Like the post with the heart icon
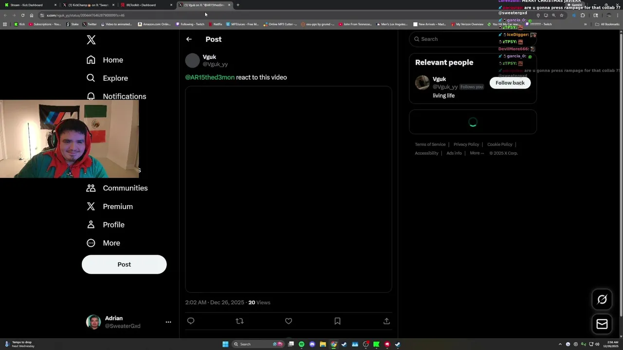623x350 pixels. coord(289,321)
